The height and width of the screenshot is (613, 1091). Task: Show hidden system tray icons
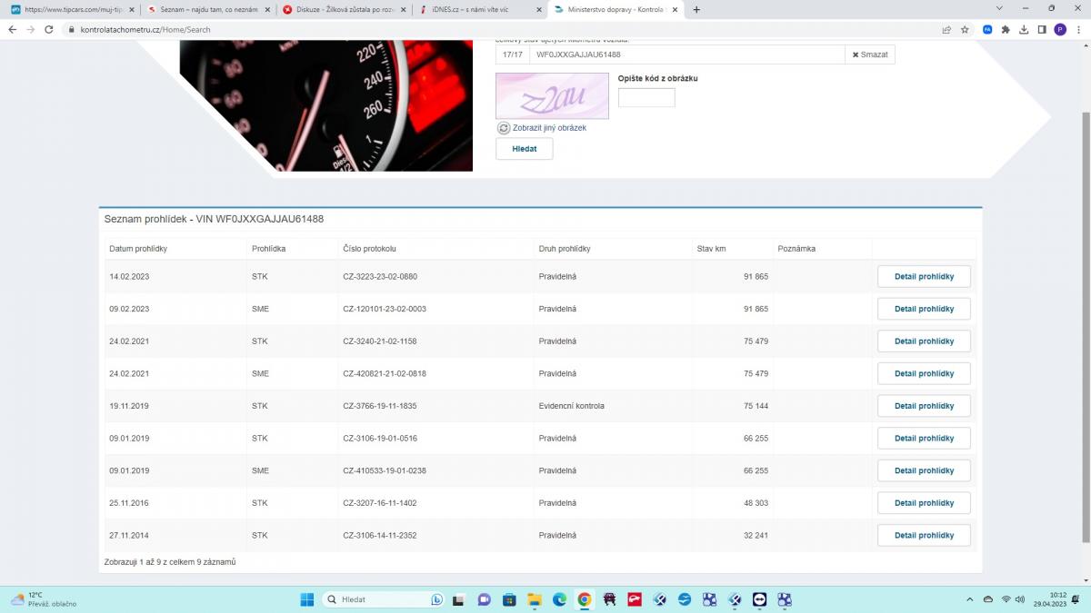[x=971, y=599]
